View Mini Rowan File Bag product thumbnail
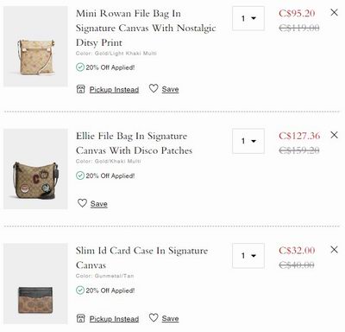Viewport: 345px width, 332px height. 35,47
